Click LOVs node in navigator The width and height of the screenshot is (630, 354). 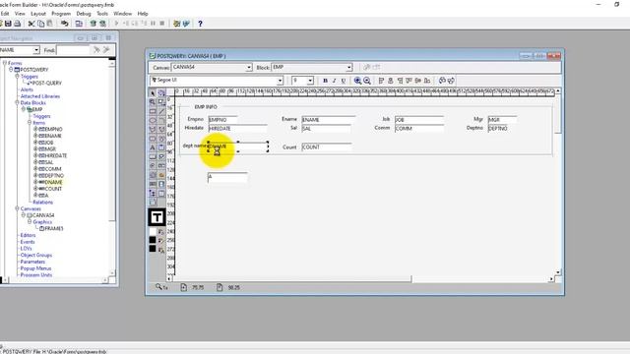27,249
